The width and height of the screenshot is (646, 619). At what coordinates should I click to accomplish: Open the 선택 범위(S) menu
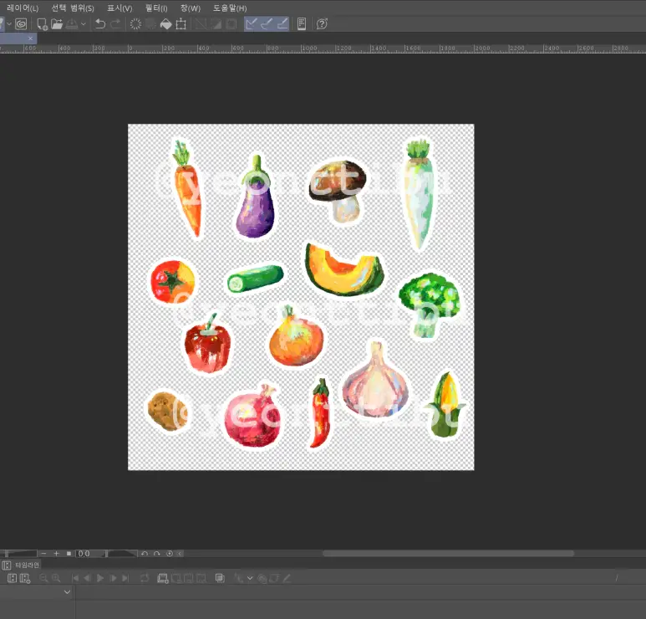point(73,8)
